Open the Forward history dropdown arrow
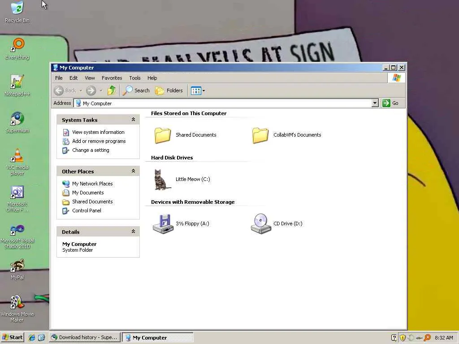Image resolution: width=459 pixels, height=344 pixels. pyautogui.click(x=101, y=90)
